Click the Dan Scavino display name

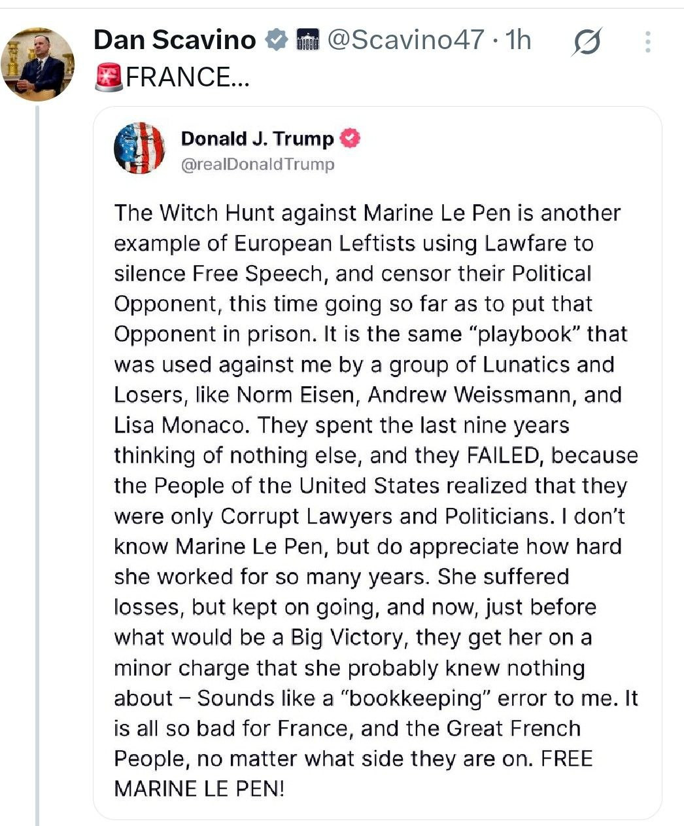coord(175,41)
